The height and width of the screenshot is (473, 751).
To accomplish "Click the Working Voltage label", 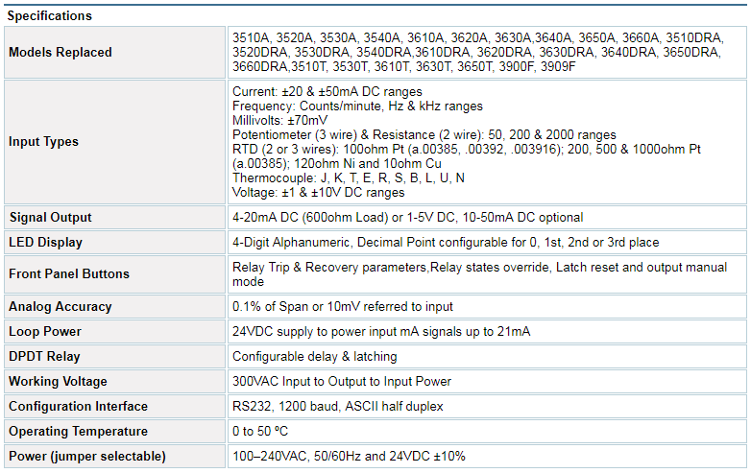I will [58, 381].
